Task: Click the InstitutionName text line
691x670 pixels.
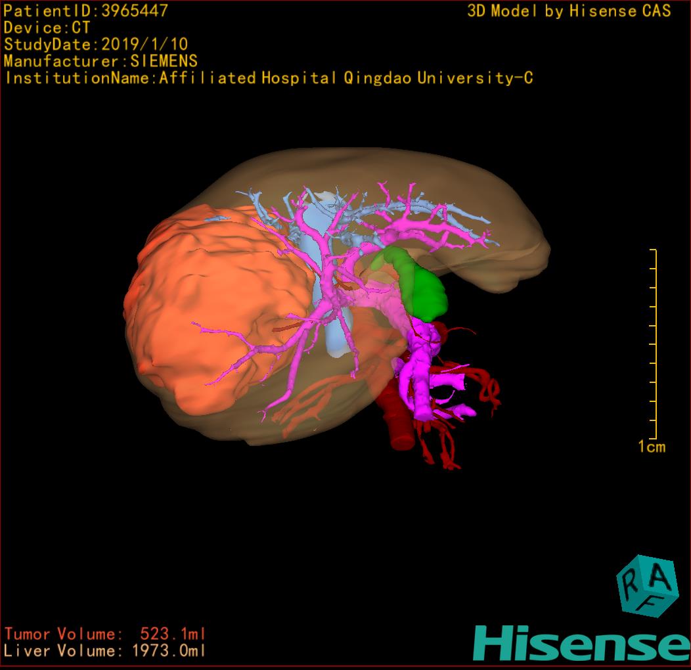Action: (268, 78)
